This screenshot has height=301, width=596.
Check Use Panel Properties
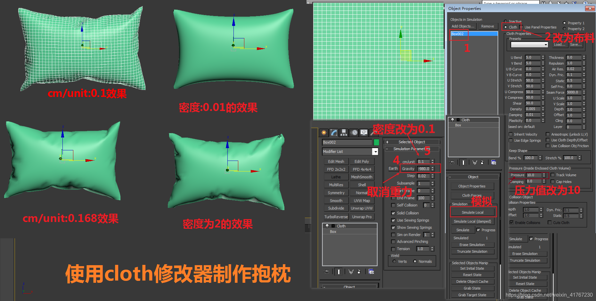click(x=521, y=27)
